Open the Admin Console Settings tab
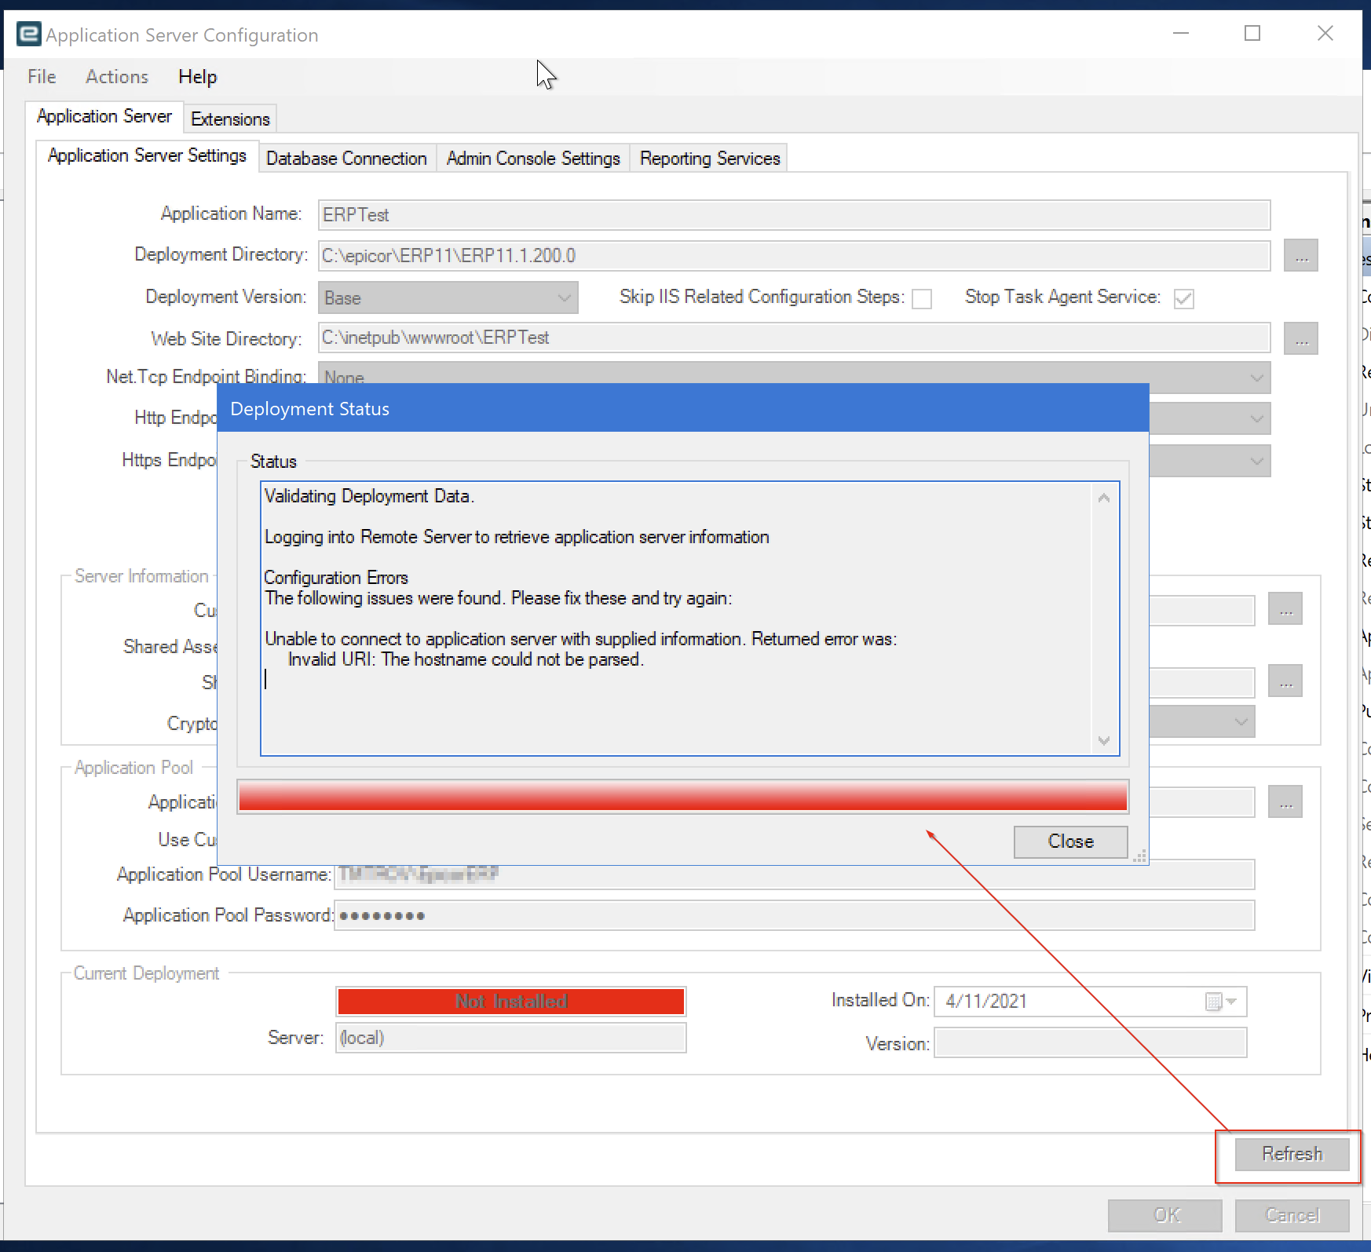 [x=533, y=159]
